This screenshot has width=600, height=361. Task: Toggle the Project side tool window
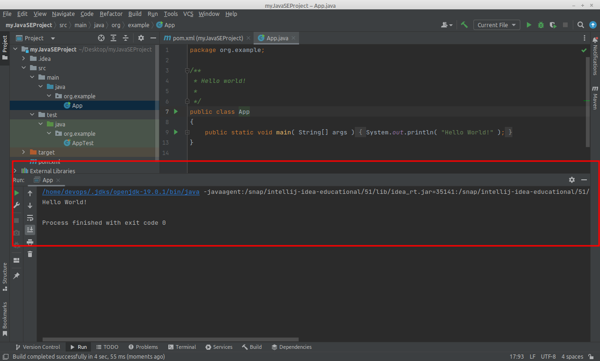click(x=5, y=48)
